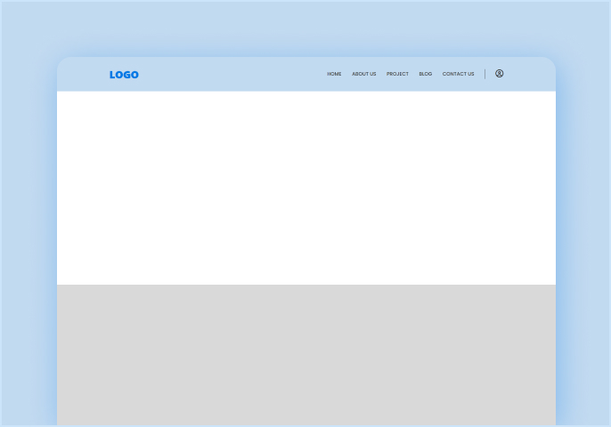Navigate to the Project page link

[x=397, y=74]
